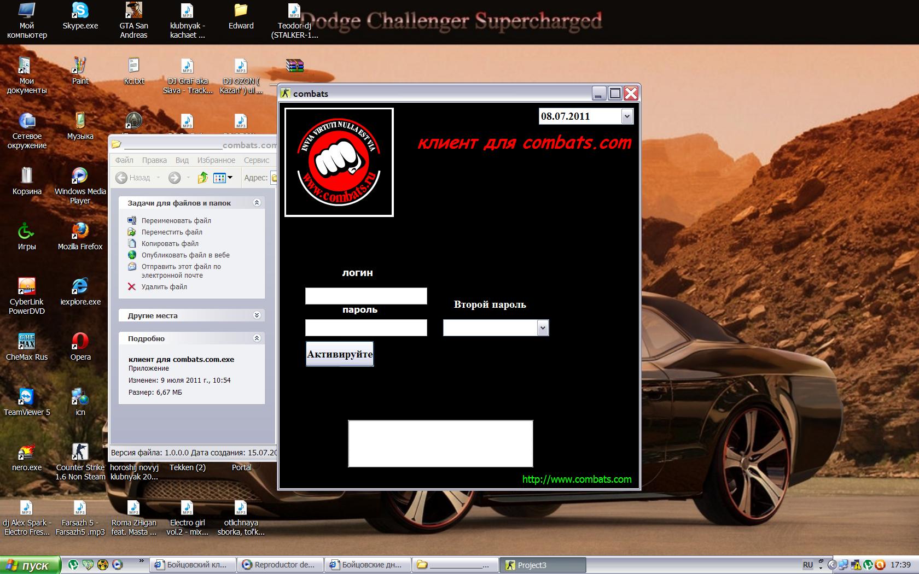Click the large white text box in combats
The image size is (919, 574).
coord(440,443)
